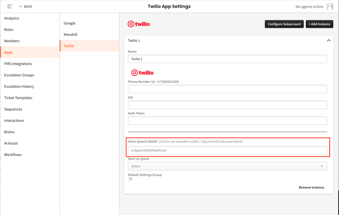Click the Twilio logo above Phone Number
339x215 pixels.
tap(143, 73)
